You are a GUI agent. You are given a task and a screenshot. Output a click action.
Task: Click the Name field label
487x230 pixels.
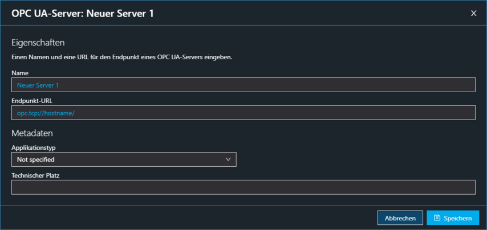click(x=20, y=73)
